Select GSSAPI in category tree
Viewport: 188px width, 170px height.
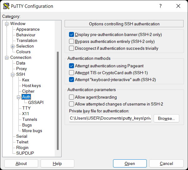[36, 102]
